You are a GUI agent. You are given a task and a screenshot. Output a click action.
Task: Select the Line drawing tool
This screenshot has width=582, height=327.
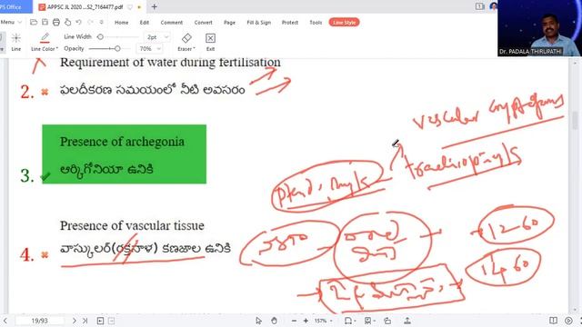coord(16,42)
